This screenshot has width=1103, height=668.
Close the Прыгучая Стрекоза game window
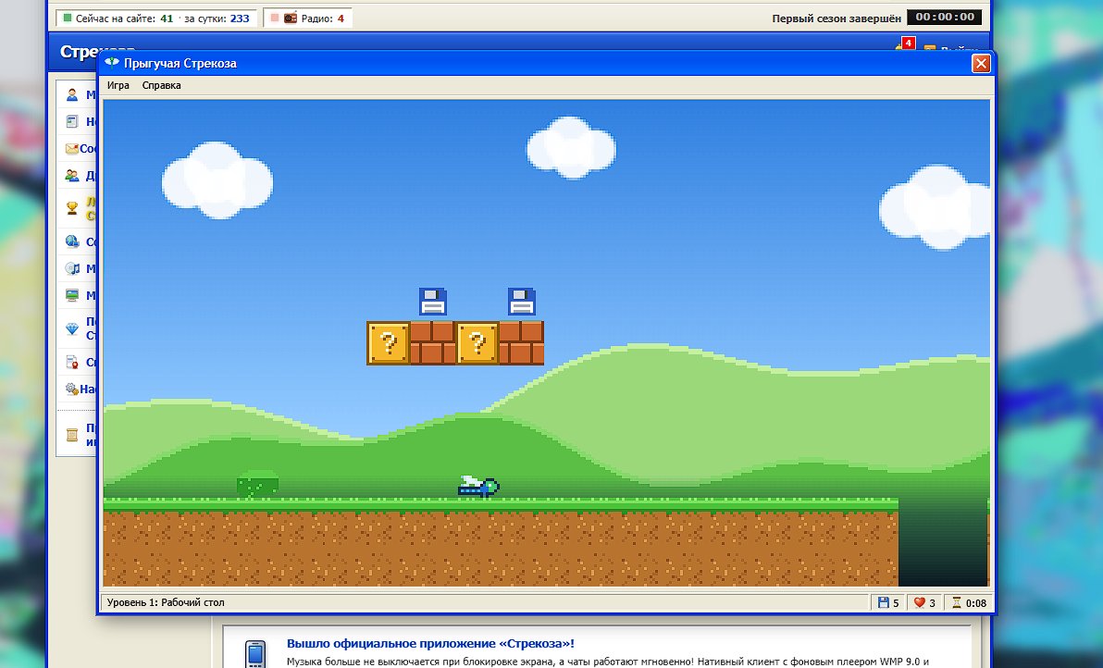(x=981, y=64)
